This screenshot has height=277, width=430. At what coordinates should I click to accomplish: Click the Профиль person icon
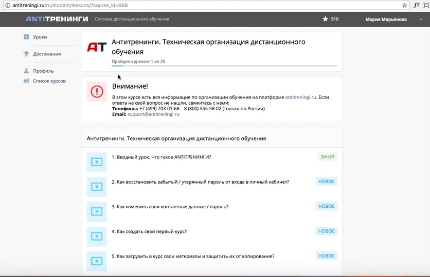(26, 71)
